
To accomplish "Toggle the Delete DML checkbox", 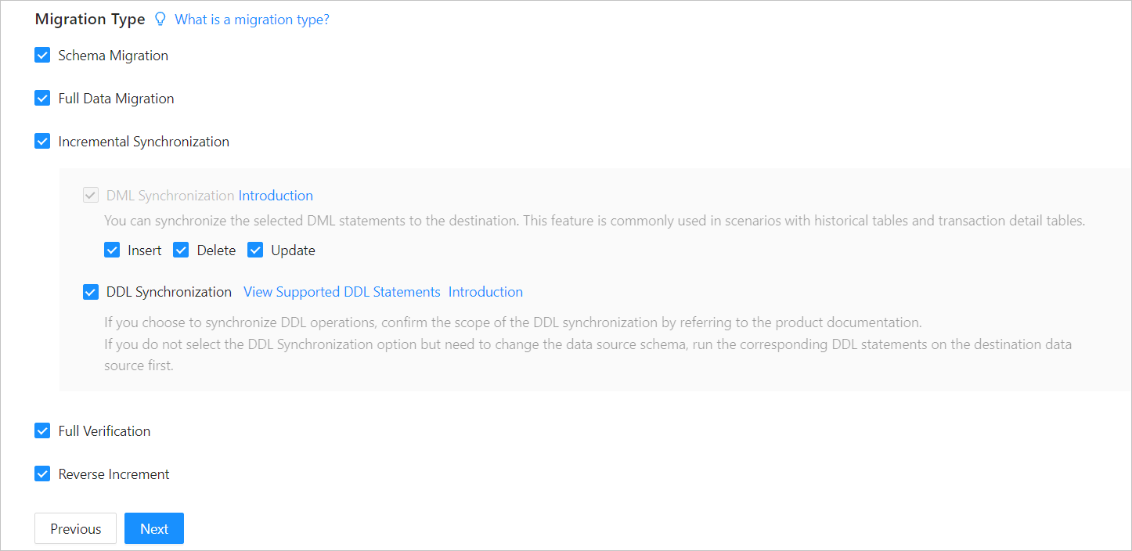I will pyautogui.click(x=182, y=250).
